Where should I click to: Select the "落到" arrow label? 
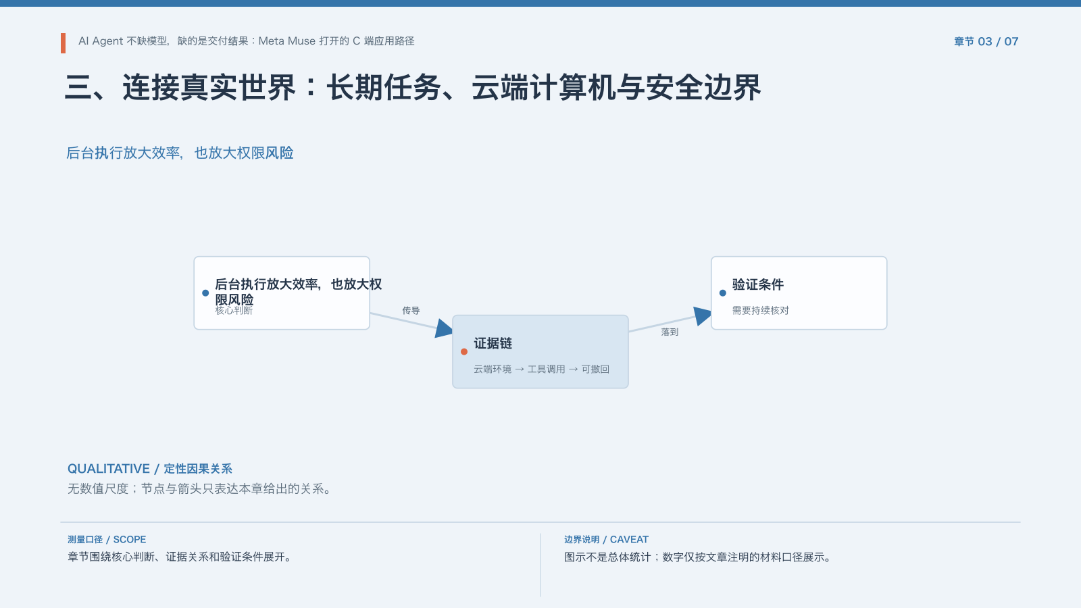tap(670, 332)
